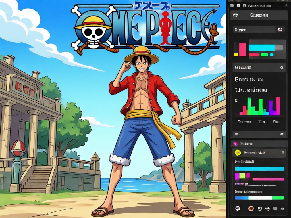Viewport: 291px width, 218px height.
Task: Click the round icon at right of second section header
Action: [x=282, y=68]
